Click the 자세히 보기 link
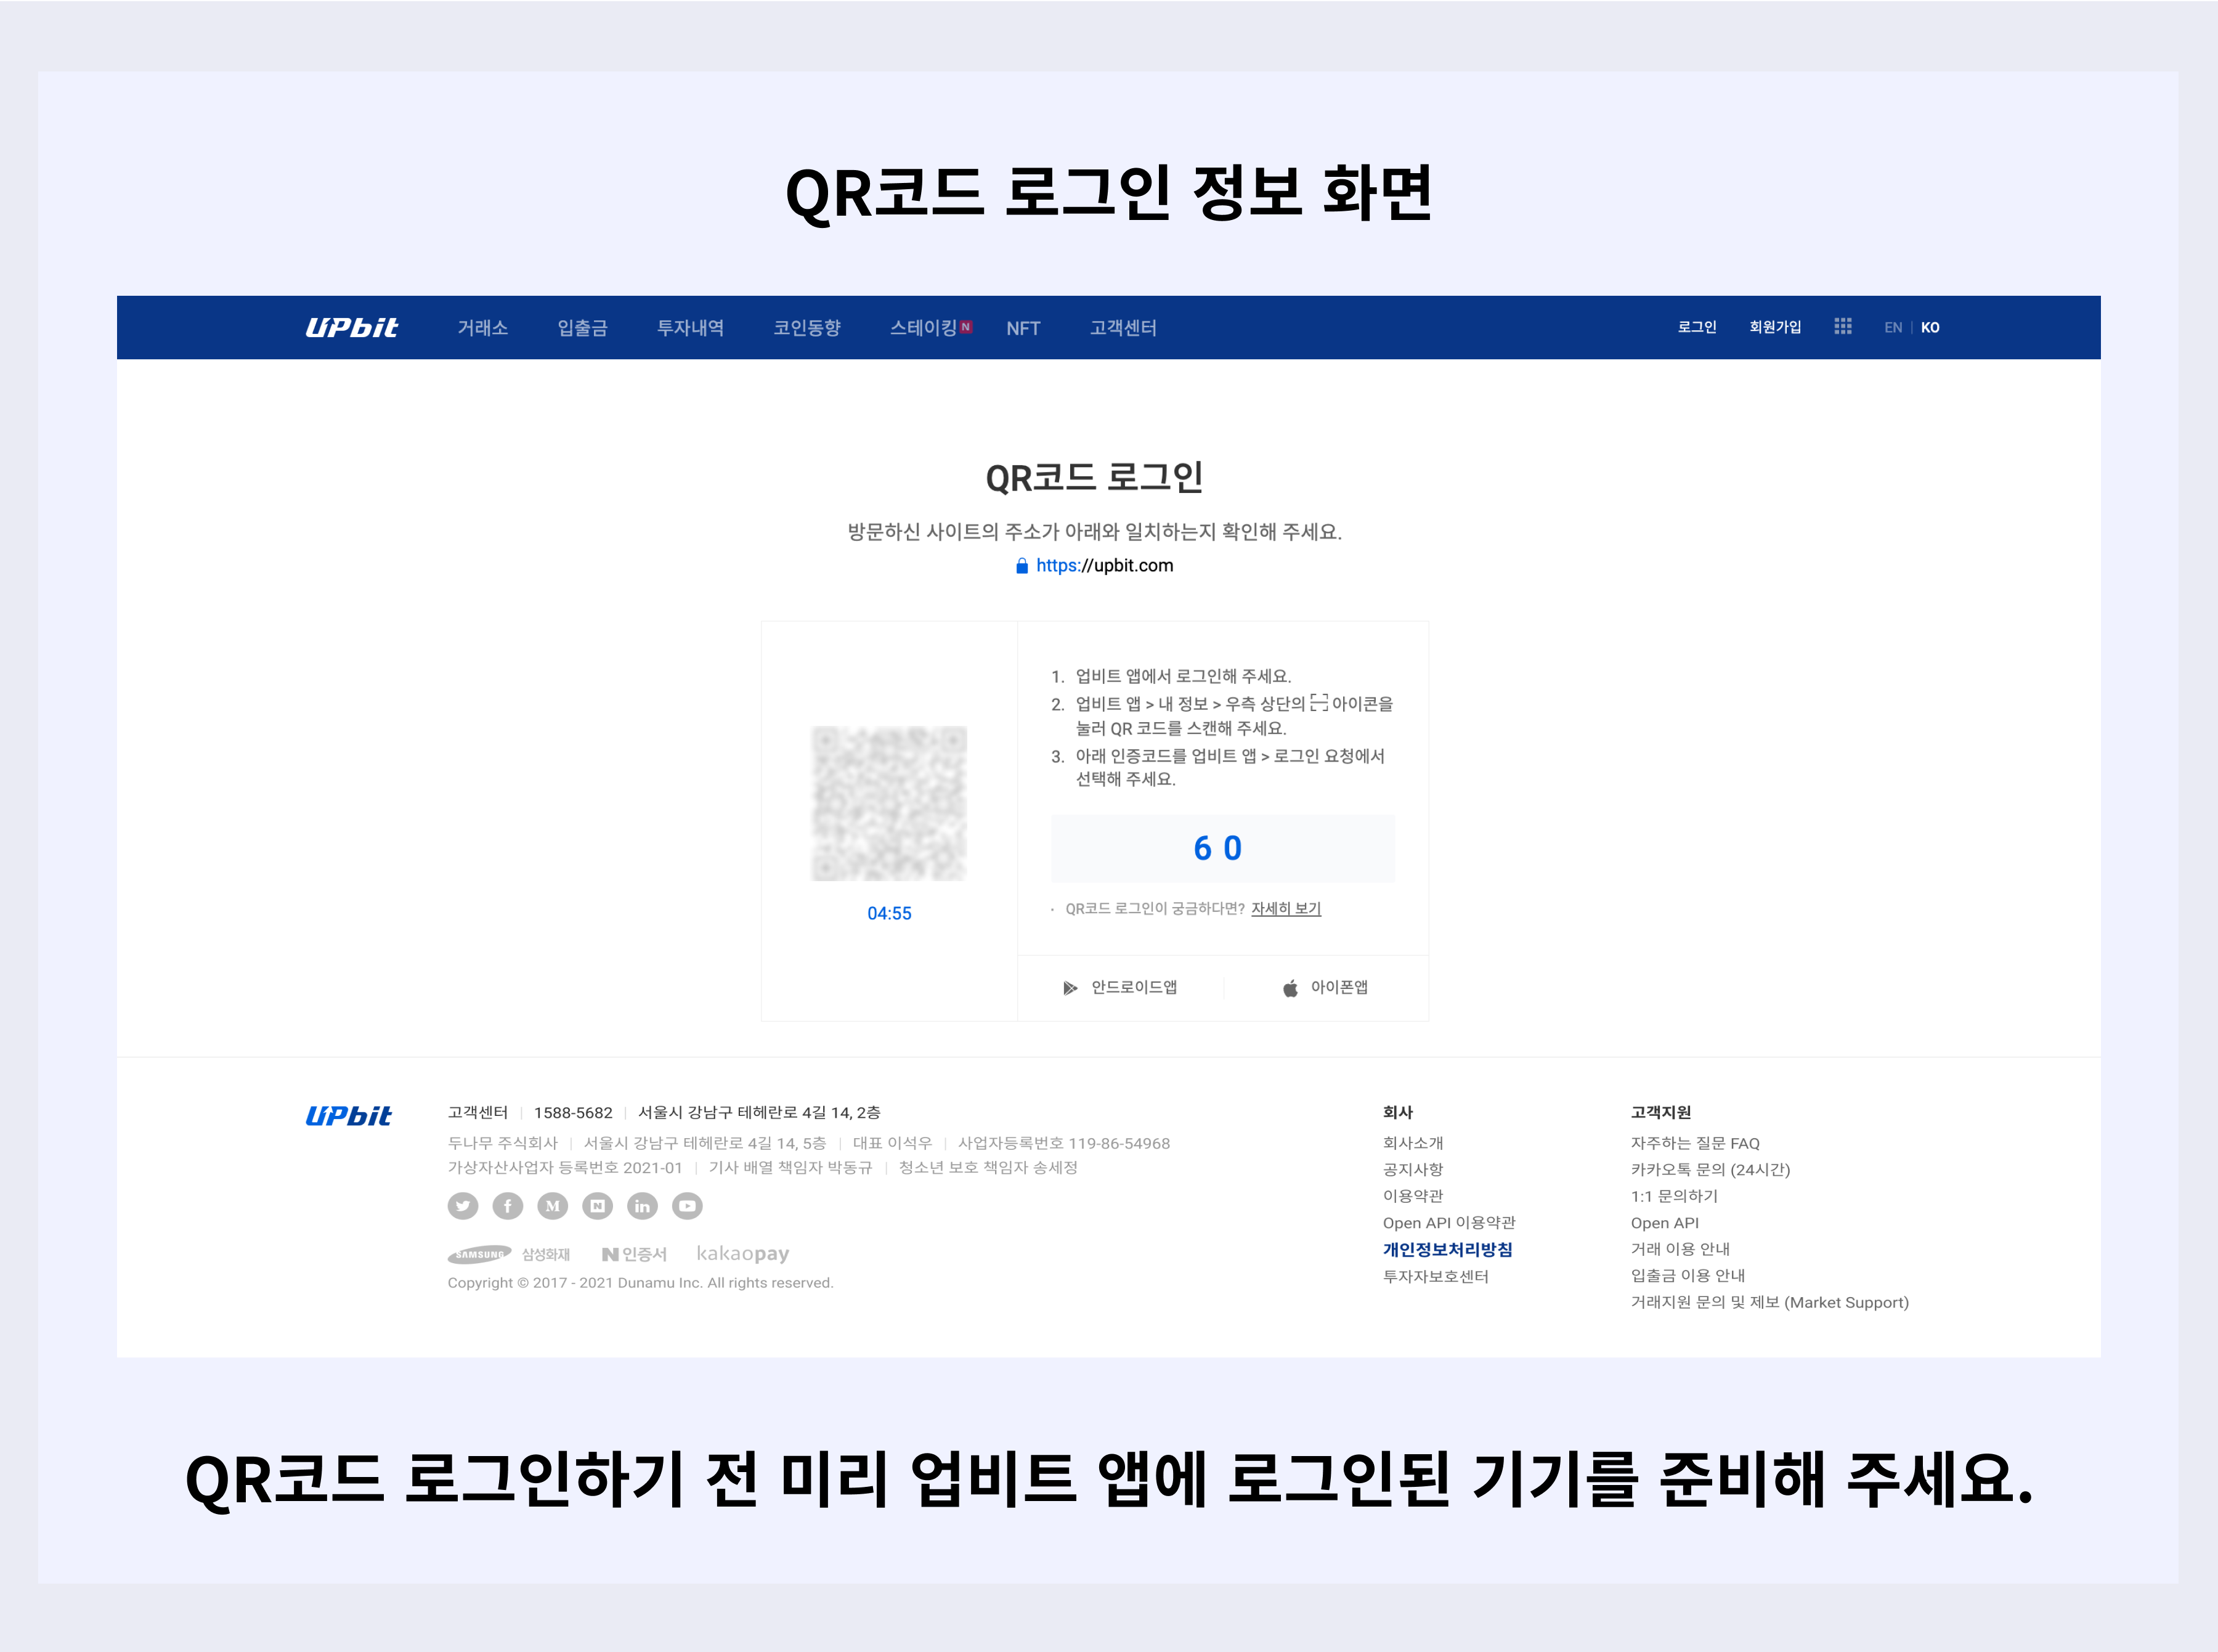Image resolution: width=2218 pixels, height=1652 pixels. pyautogui.click(x=1286, y=909)
